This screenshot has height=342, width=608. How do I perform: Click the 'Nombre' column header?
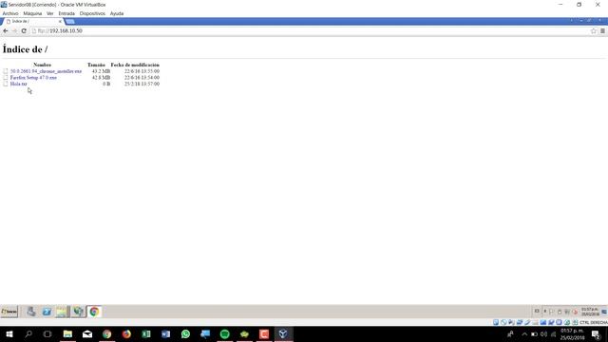[x=42, y=65]
